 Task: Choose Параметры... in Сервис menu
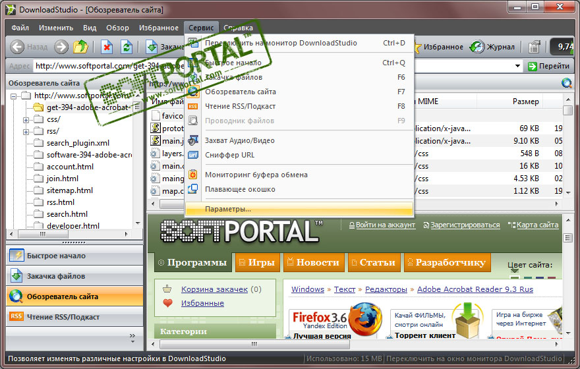(x=299, y=209)
